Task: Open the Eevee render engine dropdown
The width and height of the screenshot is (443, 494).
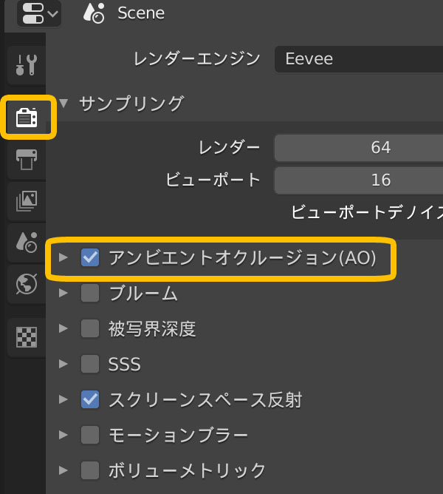Action: [x=359, y=59]
